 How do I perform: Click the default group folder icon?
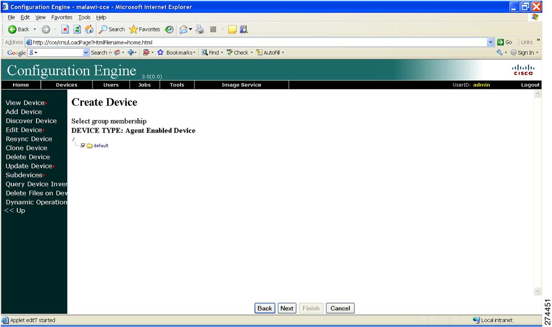coord(89,146)
